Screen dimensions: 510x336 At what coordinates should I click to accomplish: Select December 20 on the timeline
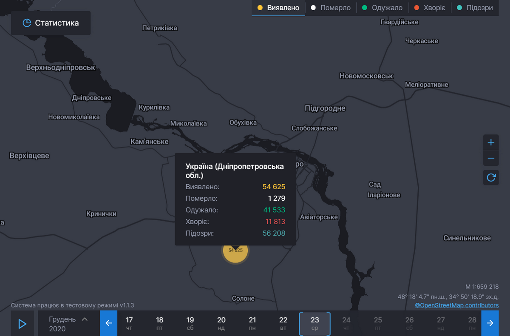[x=221, y=323]
